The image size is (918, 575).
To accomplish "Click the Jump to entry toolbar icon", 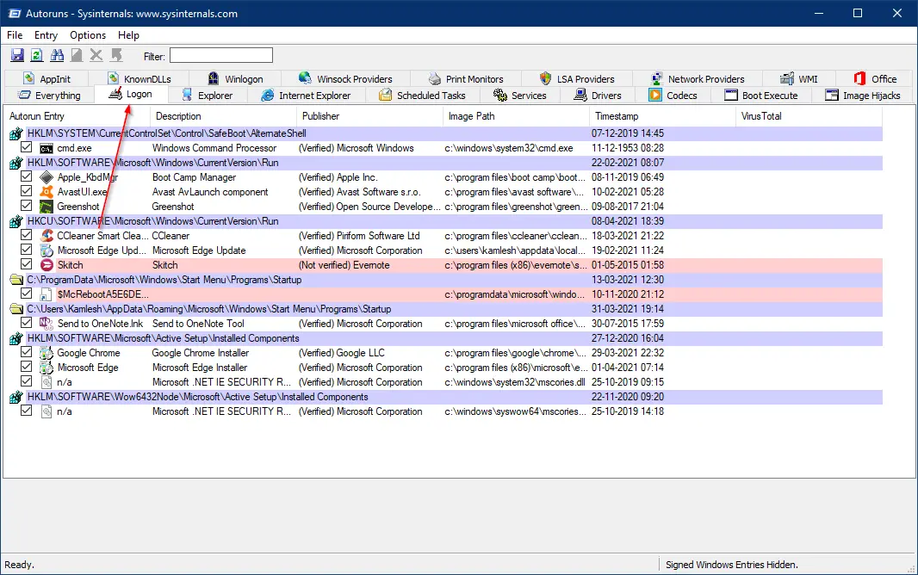I will (x=116, y=56).
